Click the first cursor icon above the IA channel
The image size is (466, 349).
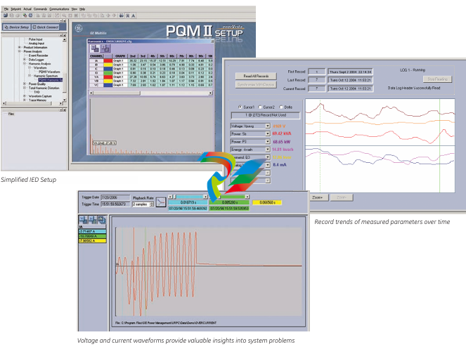pos(82,220)
